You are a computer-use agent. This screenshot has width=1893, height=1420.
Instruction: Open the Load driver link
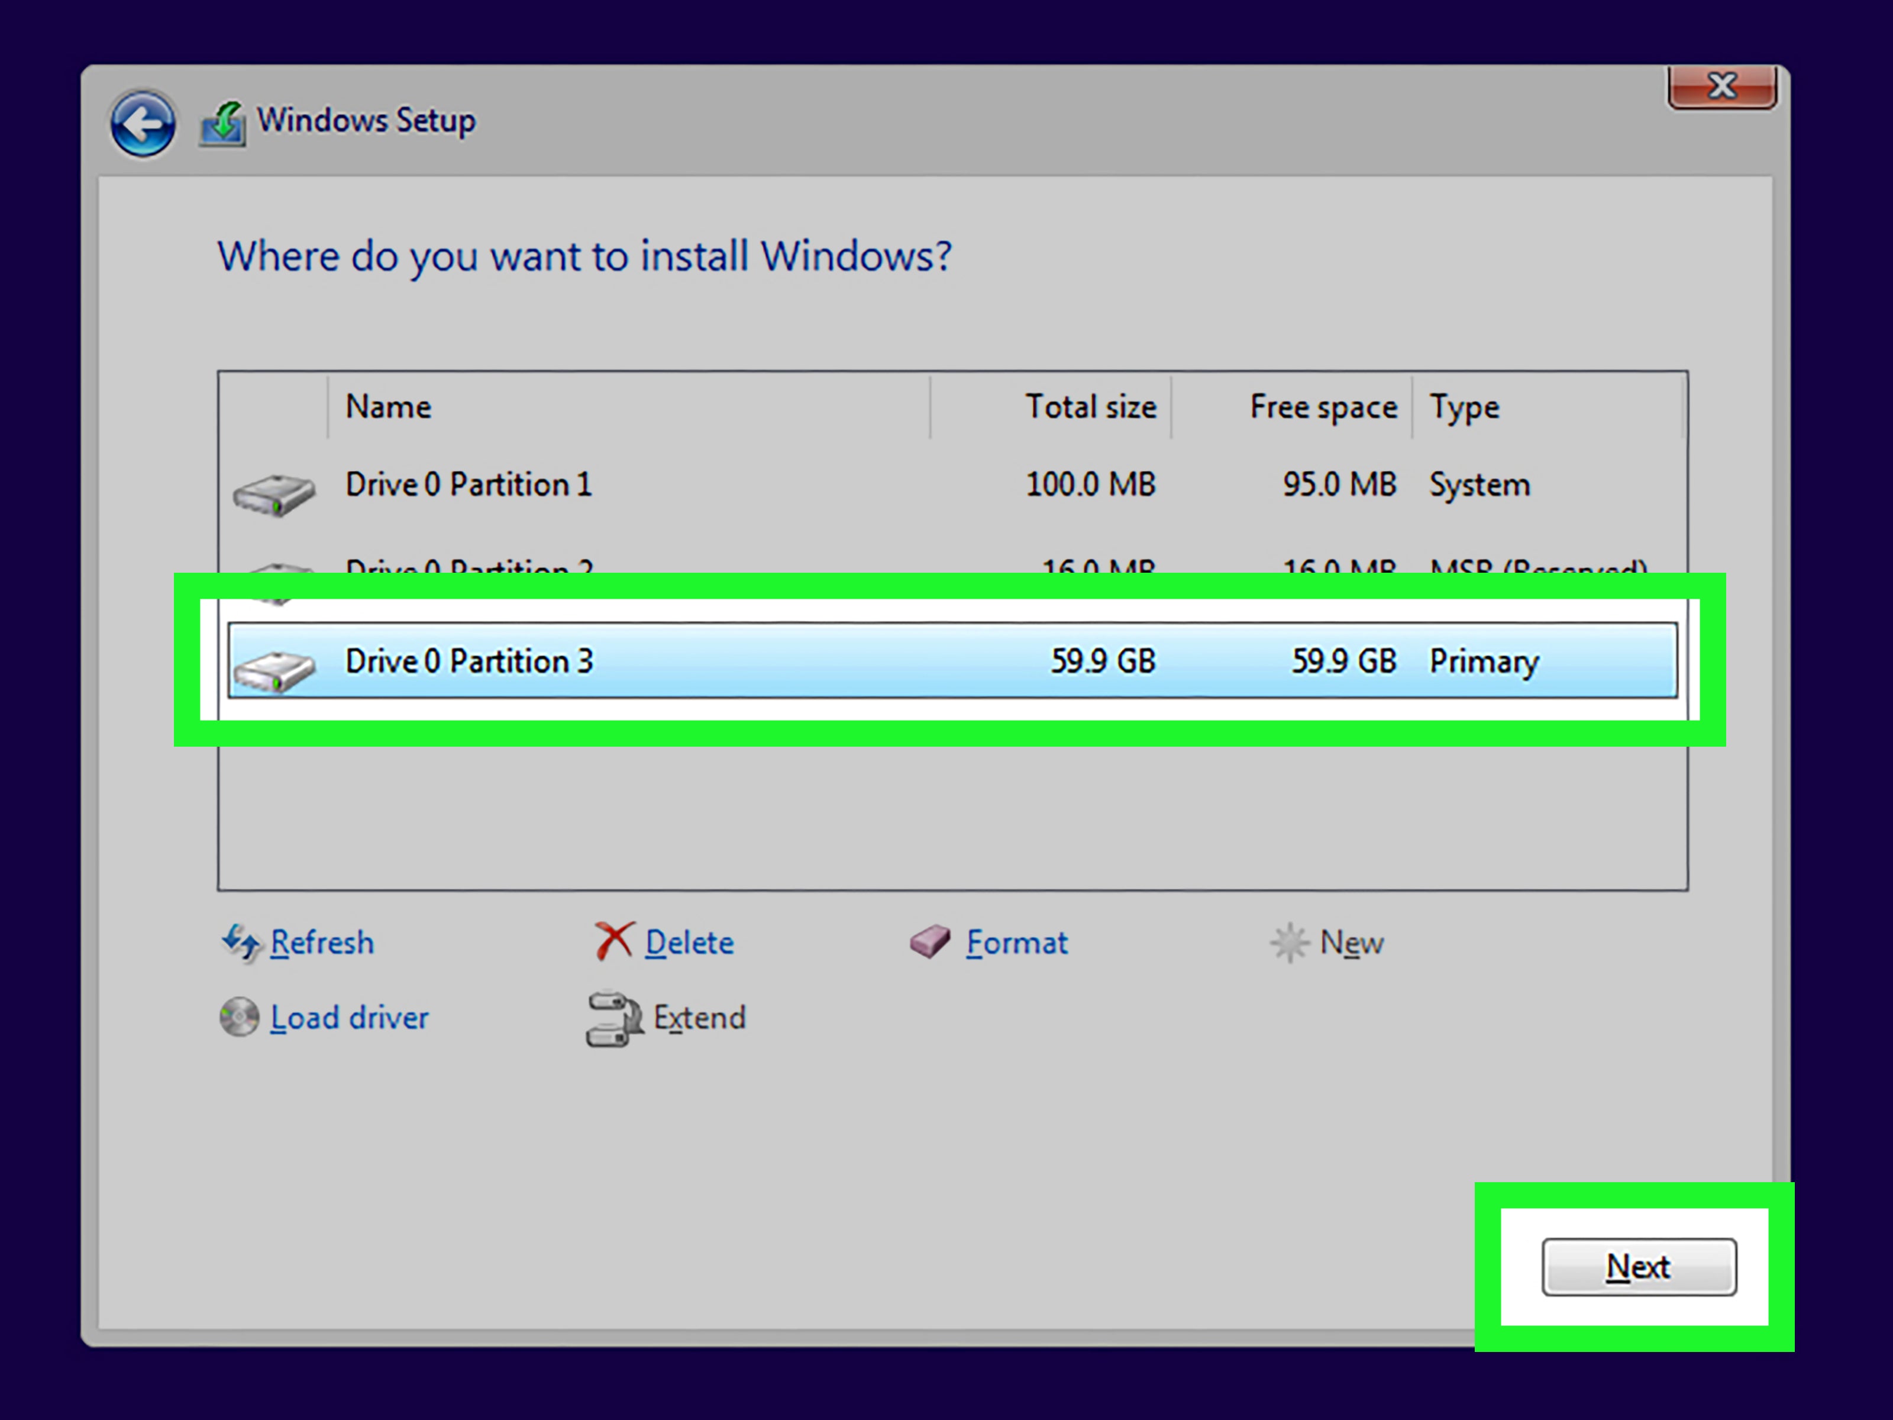point(349,1018)
